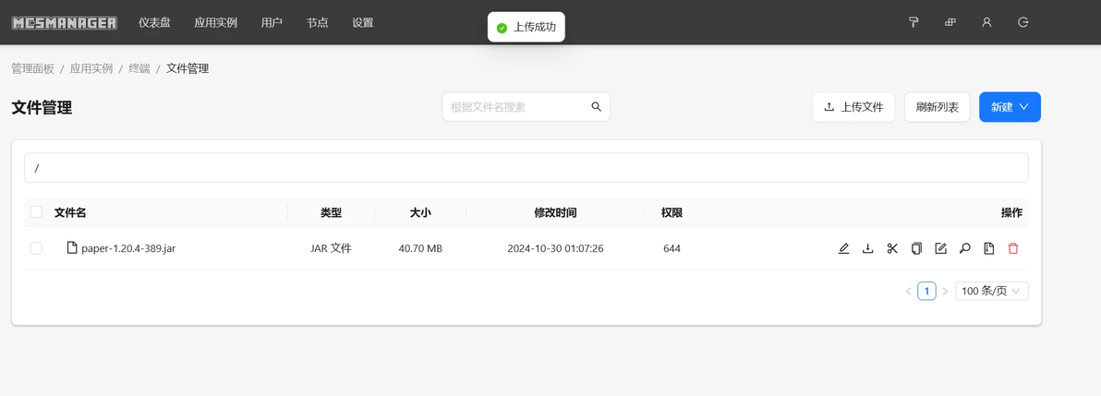1101x396 pixels.
Task: Open file name paper-1.20.4-389.jar
Action: (x=128, y=248)
